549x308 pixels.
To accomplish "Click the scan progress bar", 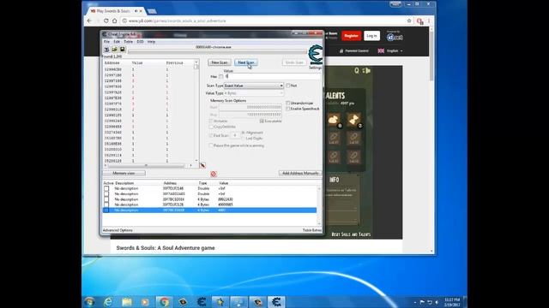I will [217, 51].
